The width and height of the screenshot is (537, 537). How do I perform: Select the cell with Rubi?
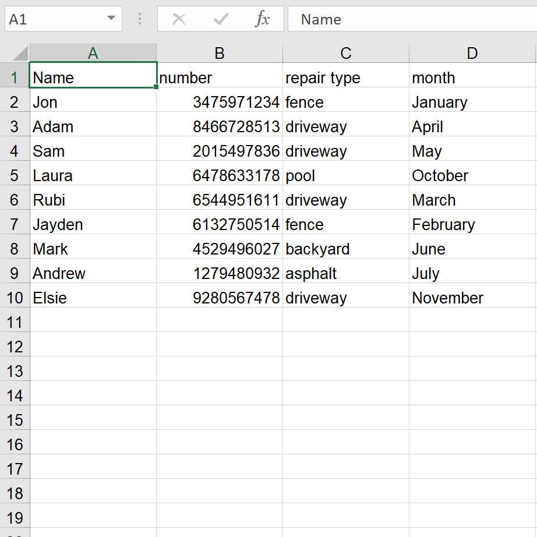93,197
